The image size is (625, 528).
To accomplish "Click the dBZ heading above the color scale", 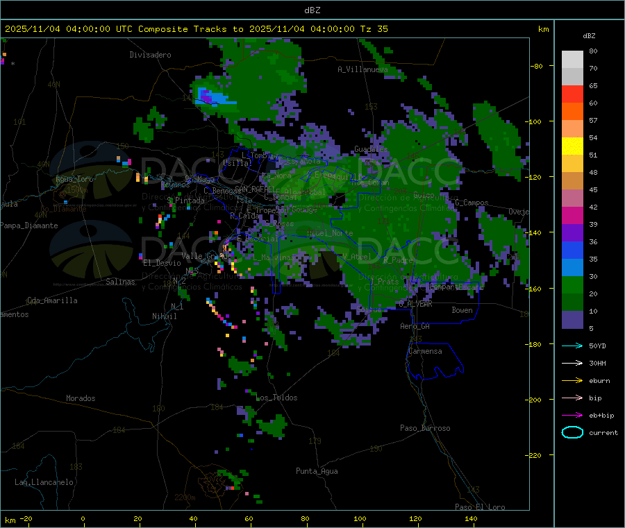I will 589,36.
